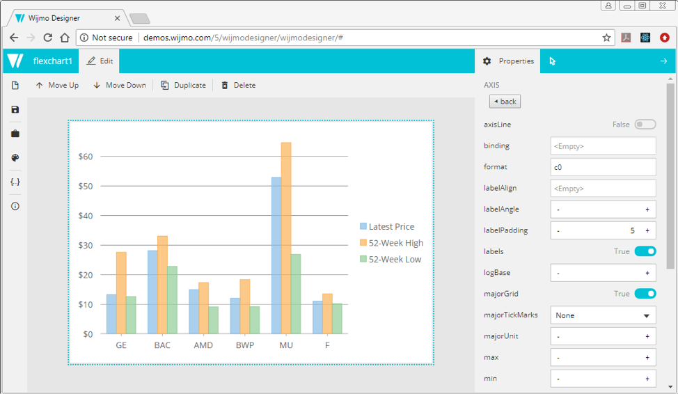Image resolution: width=678 pixels, height=394 pixels.
Task: Open the majorTickMarks dropdown
Action: (604, 315)
